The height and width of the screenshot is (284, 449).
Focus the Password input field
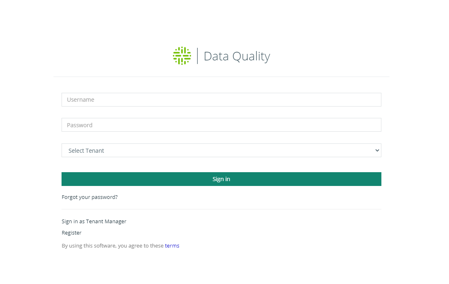pyautogui.click(x=221, y=125)
